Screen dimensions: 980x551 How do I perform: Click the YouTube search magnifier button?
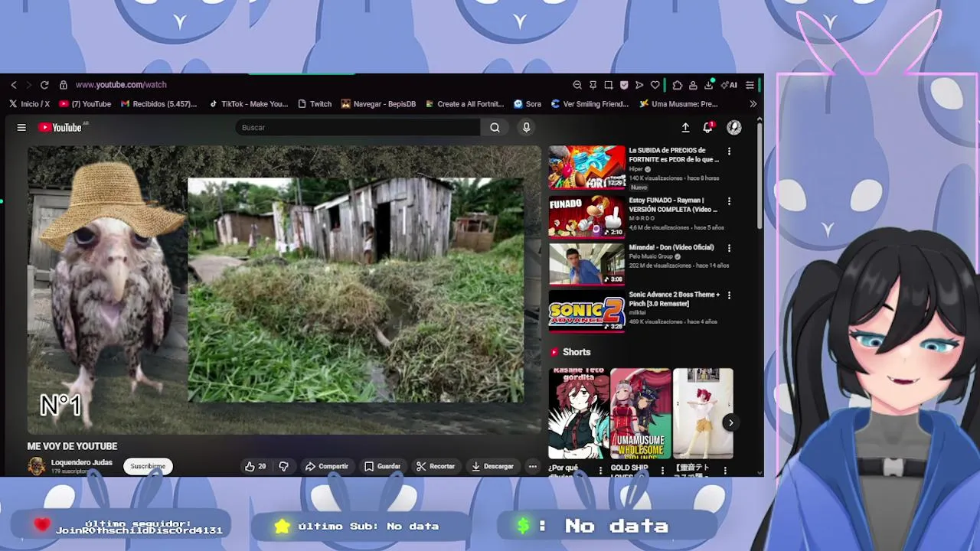pos(495,128)
